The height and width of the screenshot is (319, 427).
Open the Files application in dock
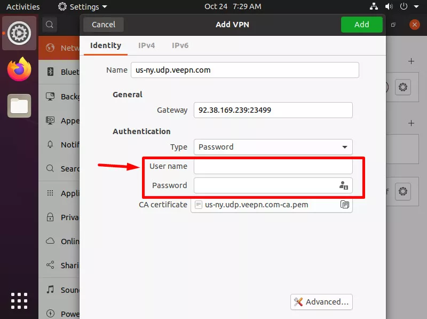tap(19, 106)
